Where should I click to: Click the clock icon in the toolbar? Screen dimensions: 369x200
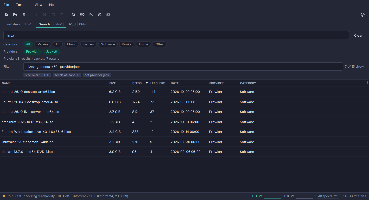tap(100, 15)
